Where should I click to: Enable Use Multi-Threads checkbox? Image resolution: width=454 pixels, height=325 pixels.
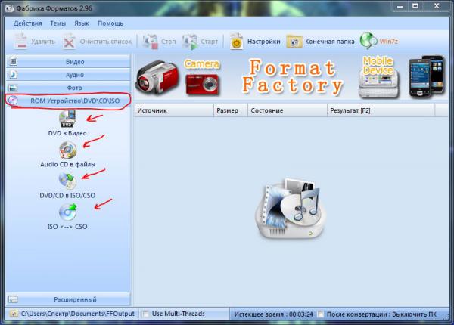click(x=146, y=314)
